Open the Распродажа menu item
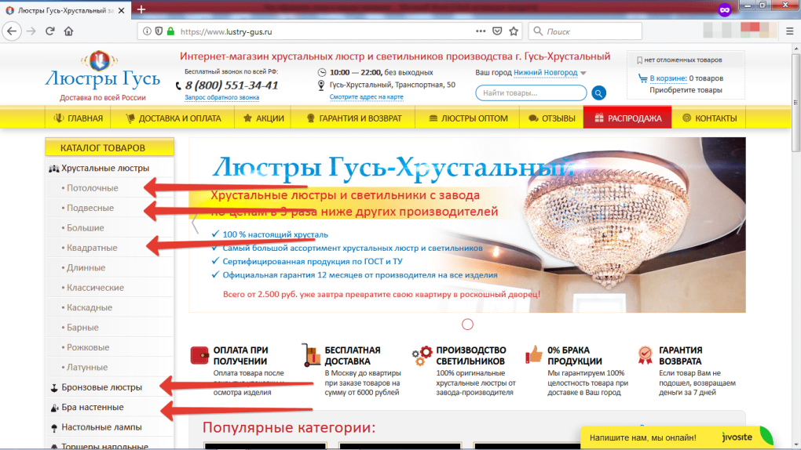Image resolution: width=801 pixels, height=450 pixels. [627, 118]
